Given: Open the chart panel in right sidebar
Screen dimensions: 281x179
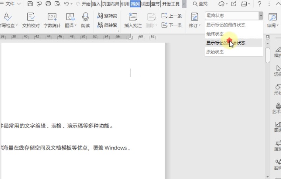Looking at the screenshot, I should pyautogui.click(x=278, y=127).
